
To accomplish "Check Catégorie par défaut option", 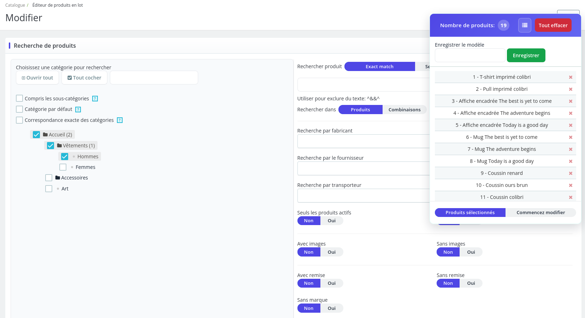I will (19, 109).
